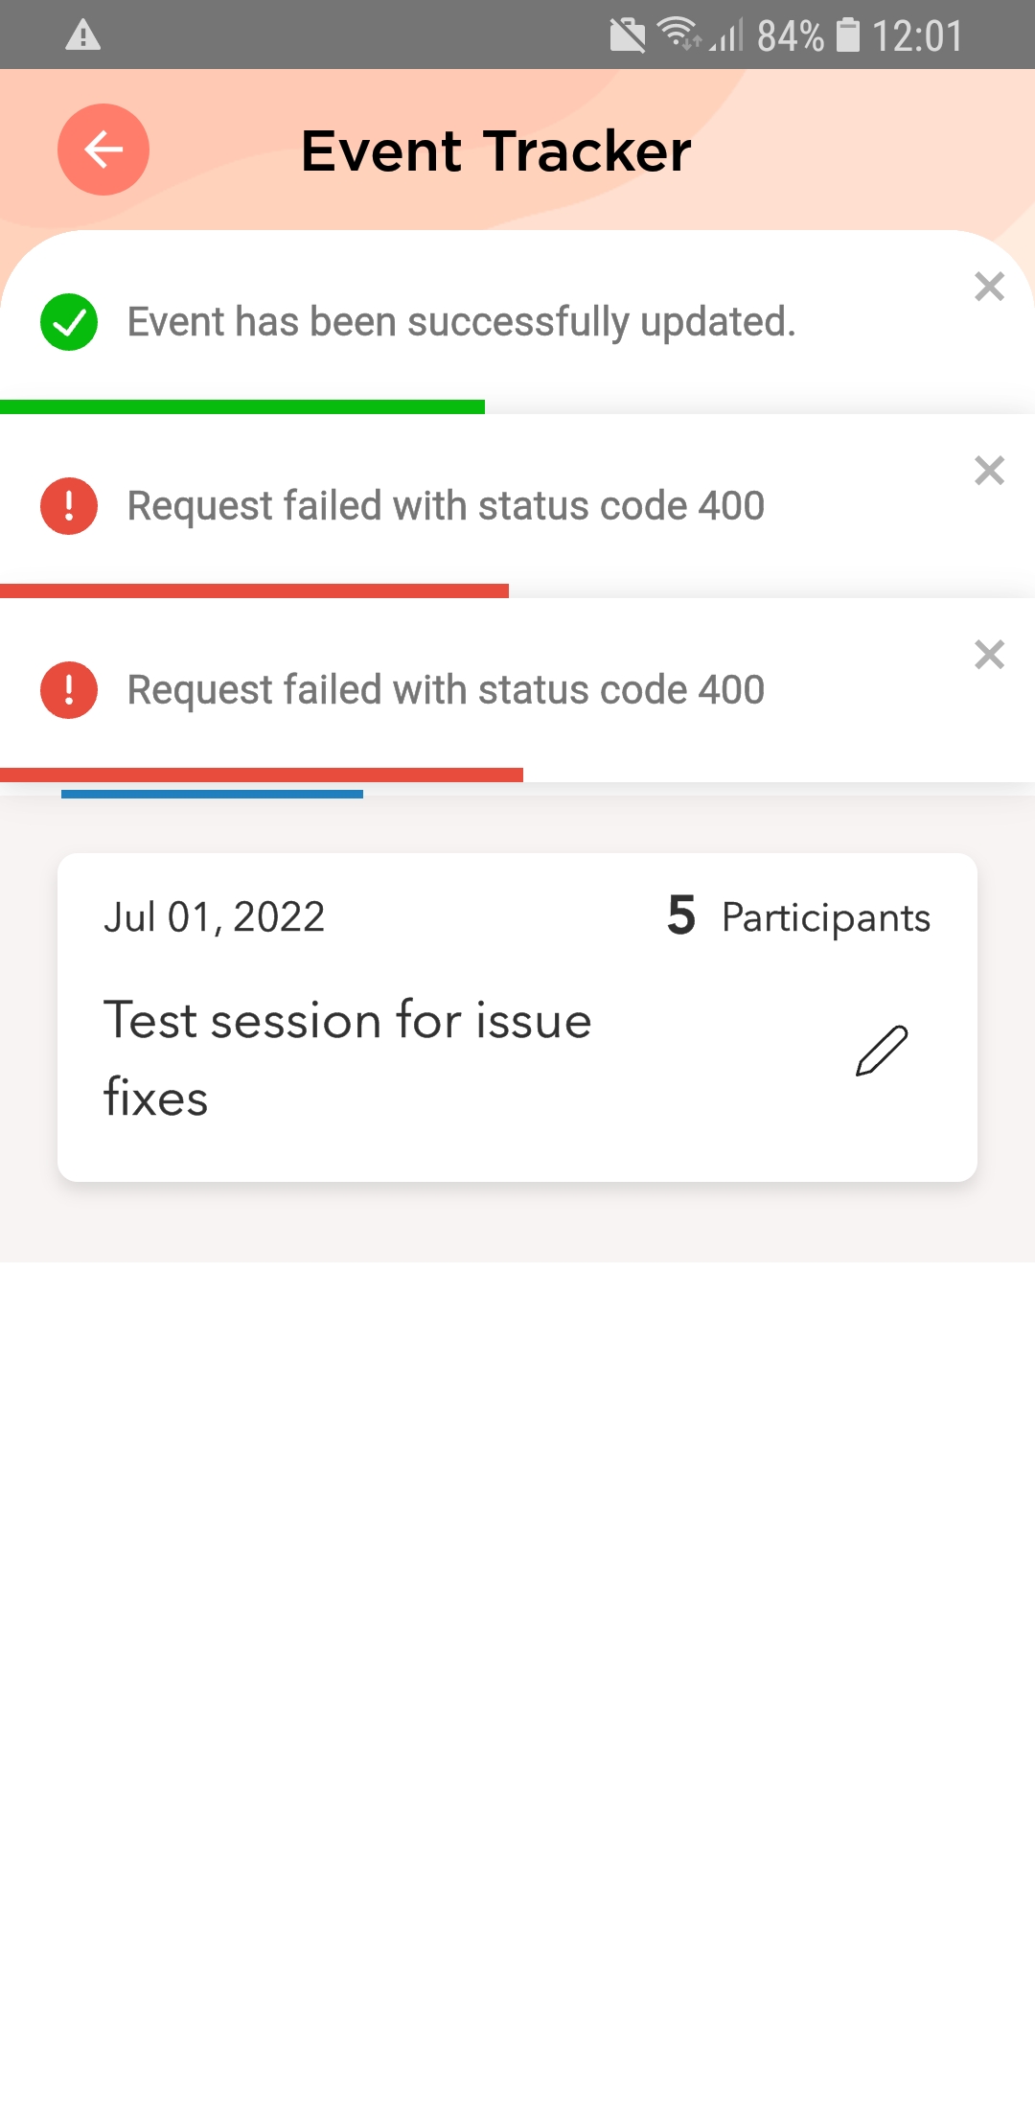Tap the blue tab indicator bar
The image size is (1035, 2128).
pyautogui.click(x=212, y=794)
